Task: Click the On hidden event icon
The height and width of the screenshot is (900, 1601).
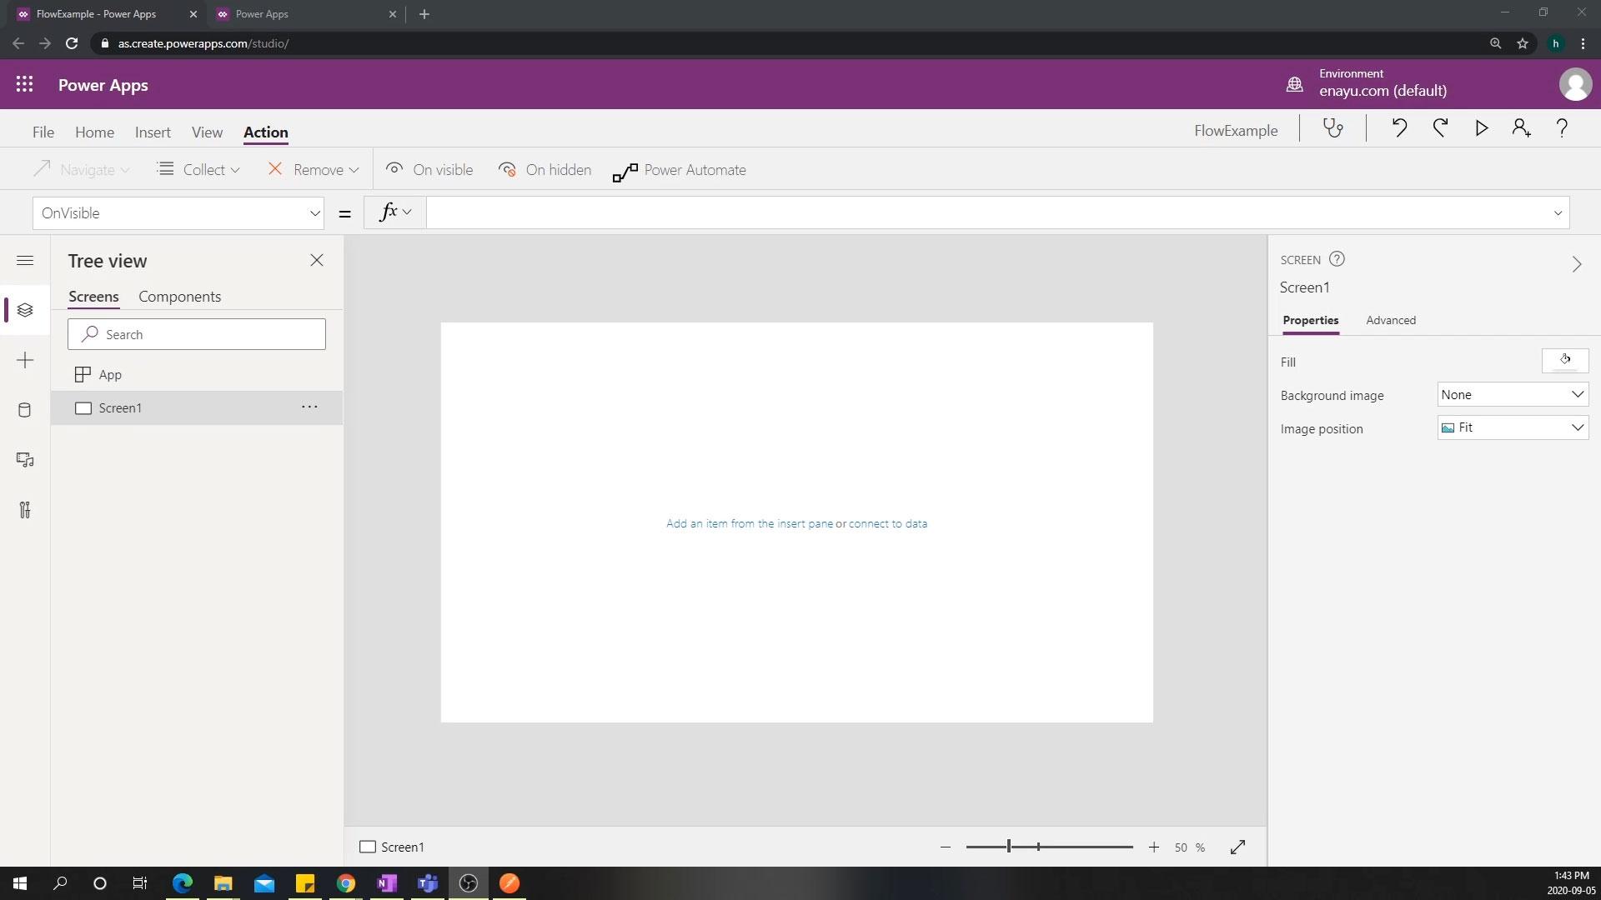Action: [x=506, y=168]
